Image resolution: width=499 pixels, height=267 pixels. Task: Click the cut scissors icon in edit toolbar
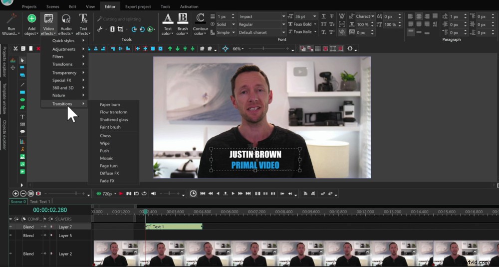point(15,49)
